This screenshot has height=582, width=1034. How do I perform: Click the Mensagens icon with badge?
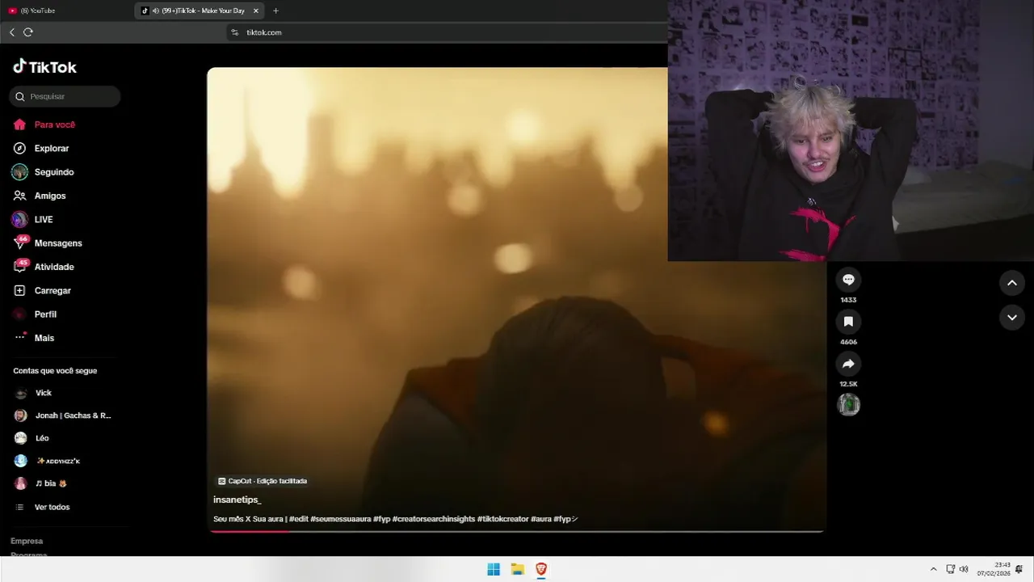click(20, 242)
